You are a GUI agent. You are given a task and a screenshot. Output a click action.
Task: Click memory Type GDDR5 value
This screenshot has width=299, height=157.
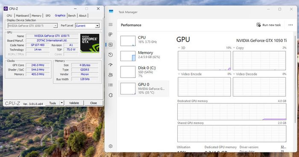coord(85,70)
